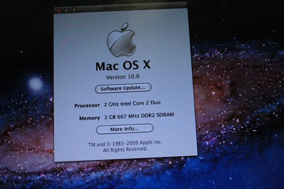Click the Processor label

click(x=87, y=106)
